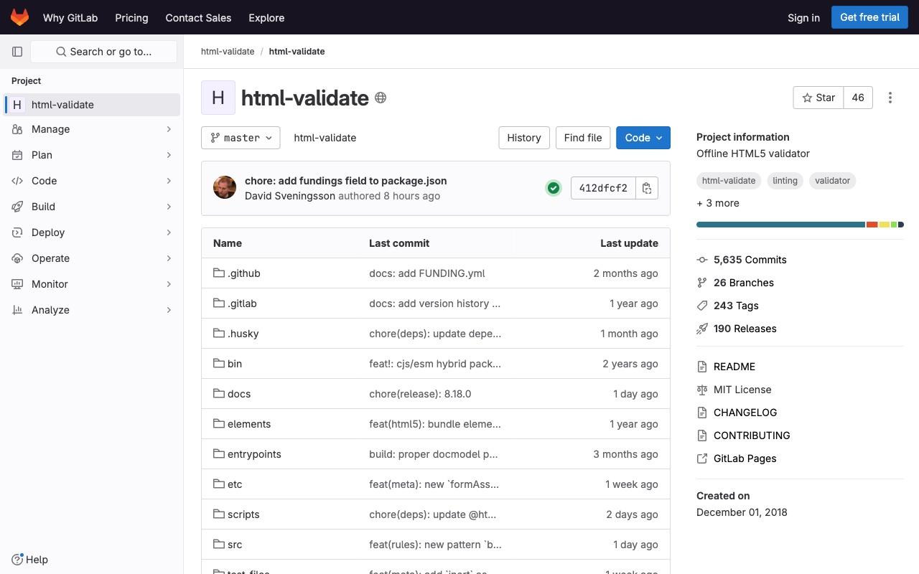
Task: Click the document icon beside README
Action: point(702,367)
